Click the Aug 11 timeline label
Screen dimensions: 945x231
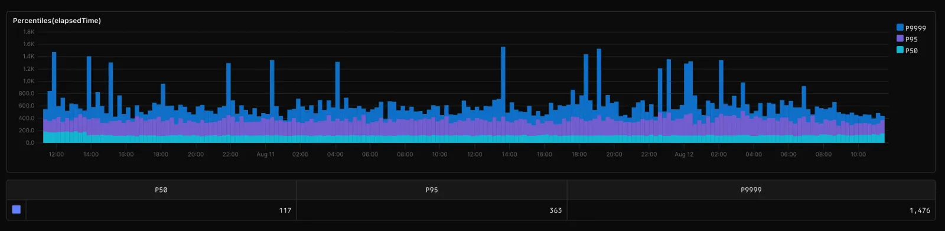point(266,154)
